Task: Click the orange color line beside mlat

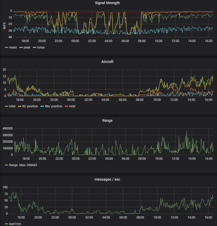Action: pos(66,106)
